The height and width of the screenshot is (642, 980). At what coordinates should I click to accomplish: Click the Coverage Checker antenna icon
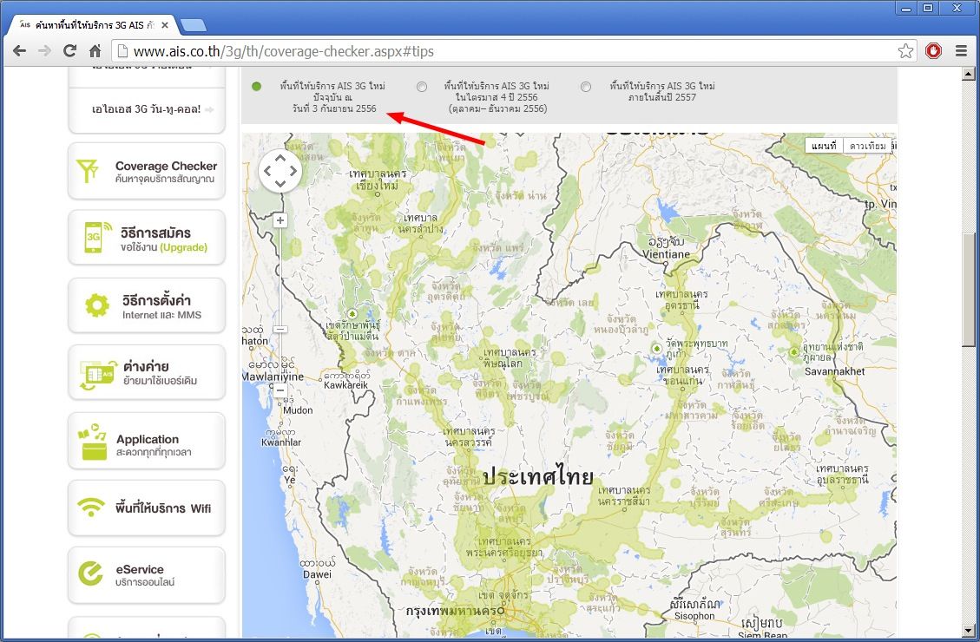tap(88, 171)
